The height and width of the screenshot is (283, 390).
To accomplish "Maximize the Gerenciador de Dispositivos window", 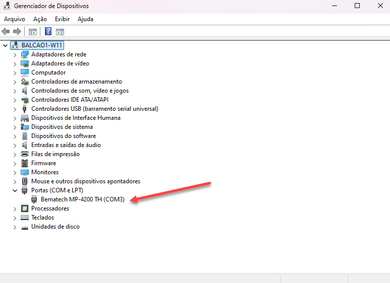I will [357, 6].
